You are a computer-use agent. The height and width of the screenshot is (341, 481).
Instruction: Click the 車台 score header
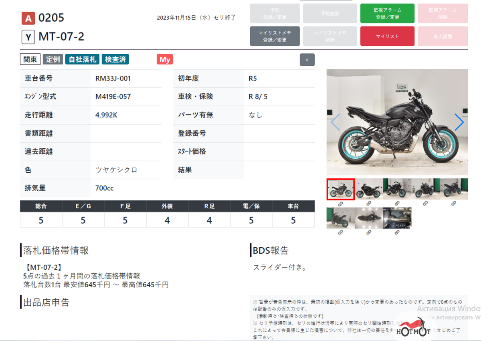(x=293, y=206)
